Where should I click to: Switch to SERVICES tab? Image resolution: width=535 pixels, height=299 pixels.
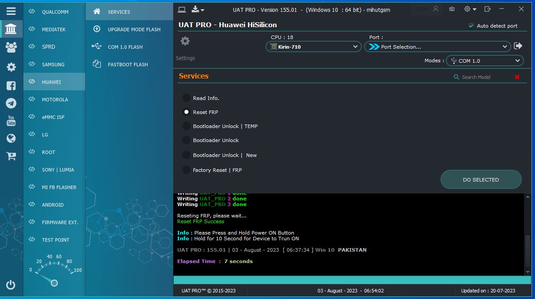130,12
